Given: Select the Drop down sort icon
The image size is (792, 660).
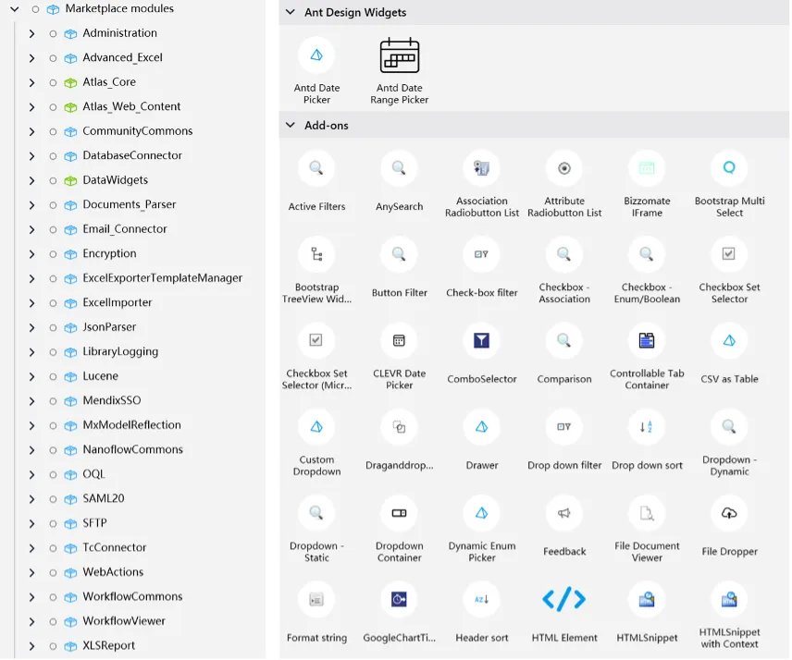Looking at the screenshot, I should 647,427.
